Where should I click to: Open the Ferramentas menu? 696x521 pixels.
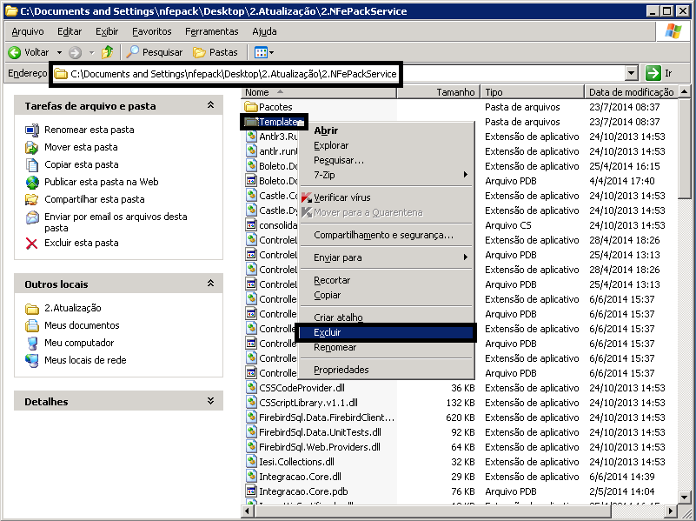(211, 31)
